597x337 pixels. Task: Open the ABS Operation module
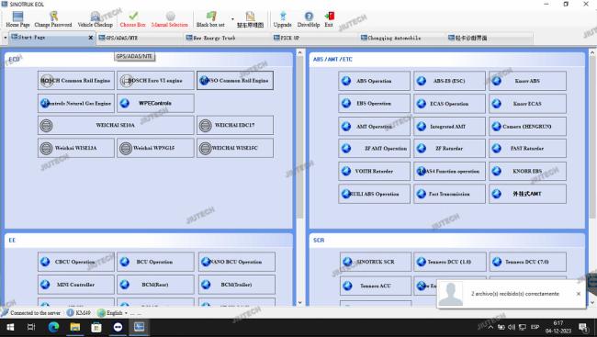[374, 81]
